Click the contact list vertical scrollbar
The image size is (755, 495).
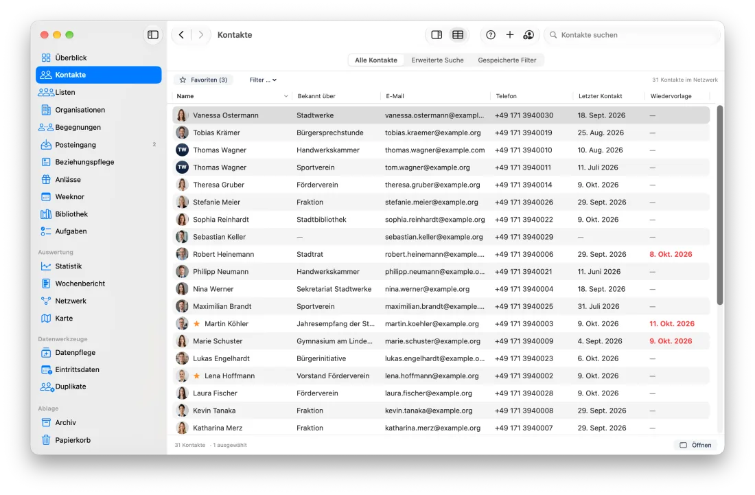coord(720,205)
